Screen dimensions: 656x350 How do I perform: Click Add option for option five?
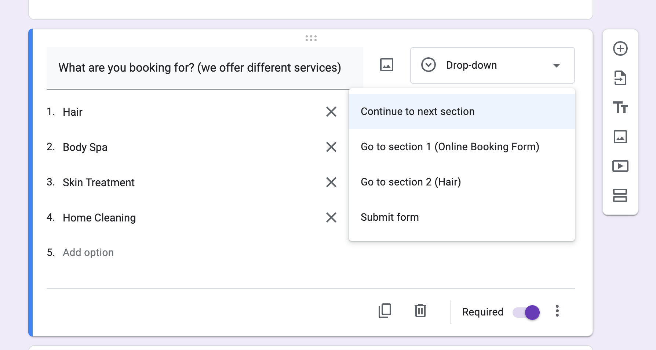[x=88, y=252]
